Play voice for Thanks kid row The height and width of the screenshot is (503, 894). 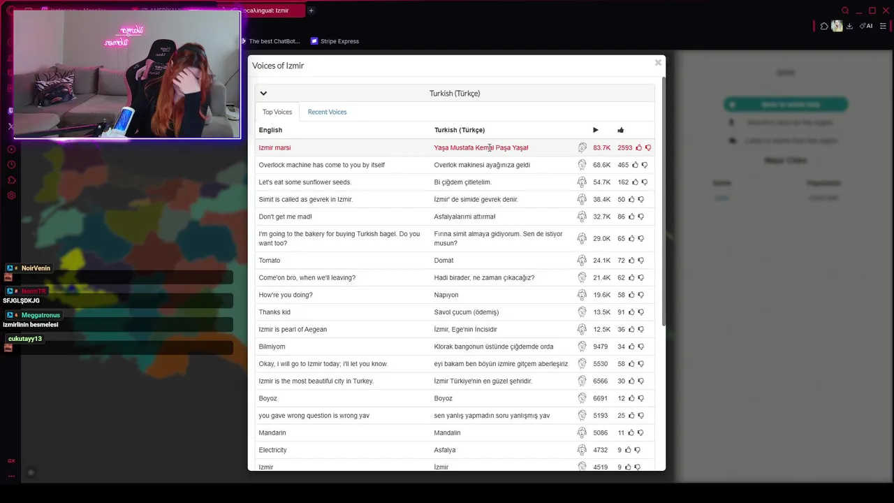pos(582,312)
